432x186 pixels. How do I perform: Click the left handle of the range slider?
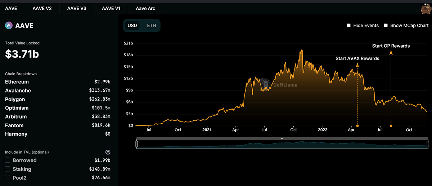(x=137, y=144)
